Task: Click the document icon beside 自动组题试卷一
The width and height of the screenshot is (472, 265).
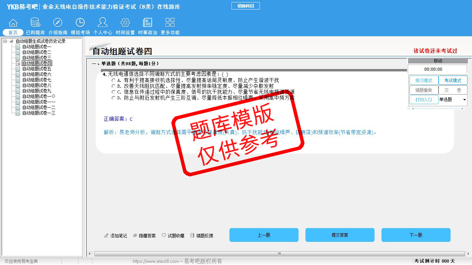Action: pyautogui.click(x=18, y=47)
